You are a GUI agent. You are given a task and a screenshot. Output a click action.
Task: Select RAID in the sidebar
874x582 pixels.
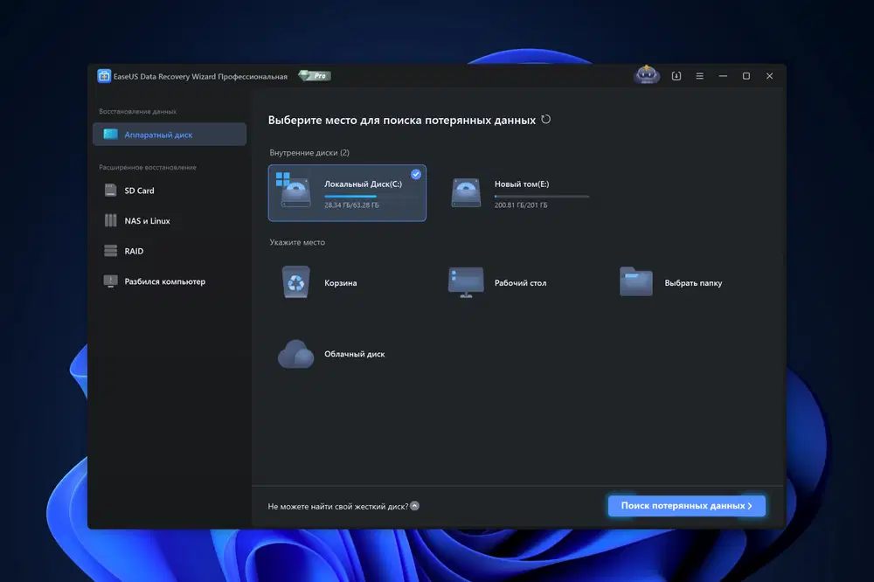tap(134, 251)
